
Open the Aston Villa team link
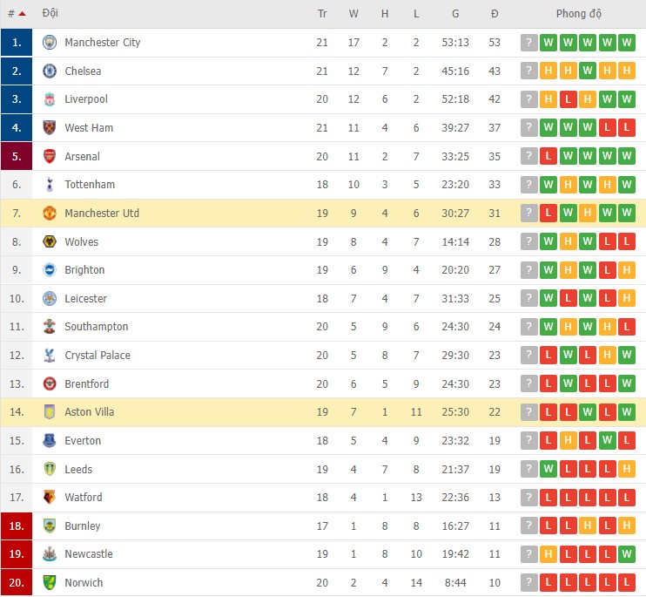[x=89, y=412]
